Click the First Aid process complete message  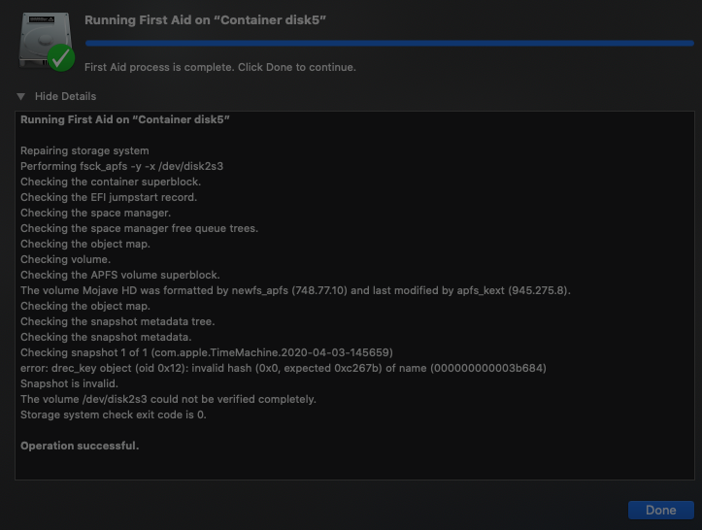[220, 67]
